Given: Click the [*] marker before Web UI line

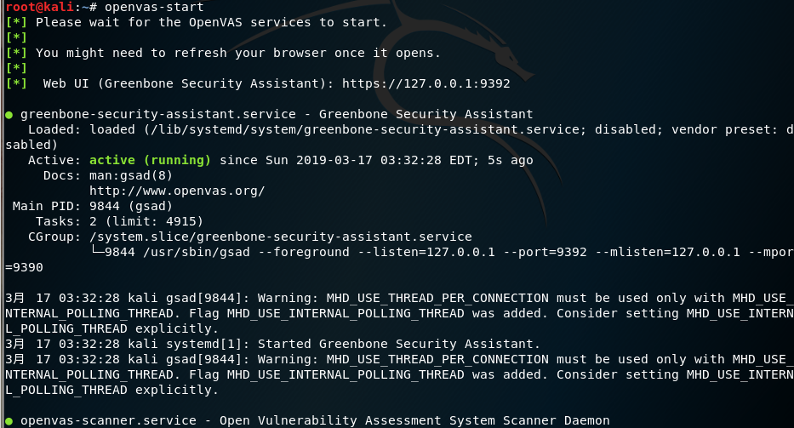Looking at the screenshot, I should pos(16,83).
